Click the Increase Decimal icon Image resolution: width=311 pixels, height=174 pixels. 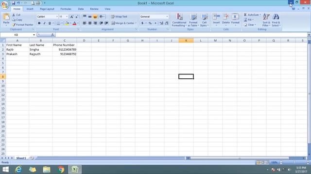(x=161, y=23)
